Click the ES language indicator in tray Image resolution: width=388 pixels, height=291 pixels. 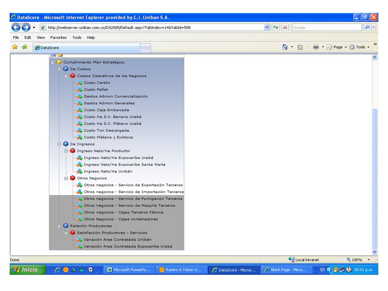[323, 270]
